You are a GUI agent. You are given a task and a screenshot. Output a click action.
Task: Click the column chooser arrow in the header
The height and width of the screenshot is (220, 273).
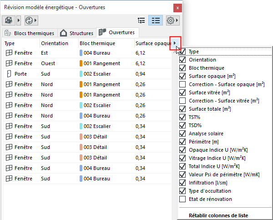tap(175, 43)
